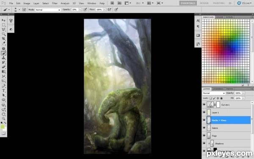The height and width of the screenshot is (159, 254).
Task: Toggle lock all for layer
Action: tap(221, 98)
